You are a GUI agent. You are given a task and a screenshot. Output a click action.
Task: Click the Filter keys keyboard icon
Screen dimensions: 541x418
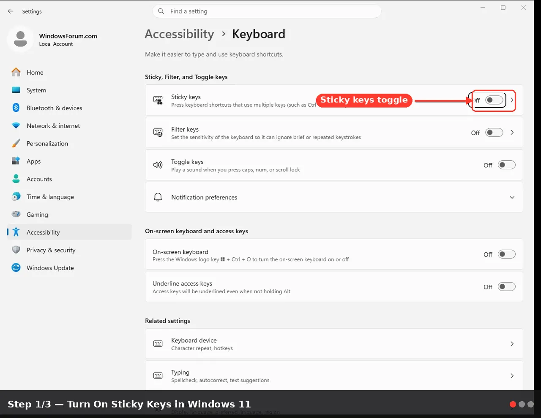[158, 132]
